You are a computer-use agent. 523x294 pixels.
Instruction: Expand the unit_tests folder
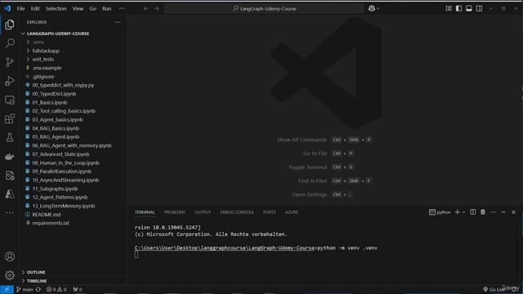click(73, 60)
